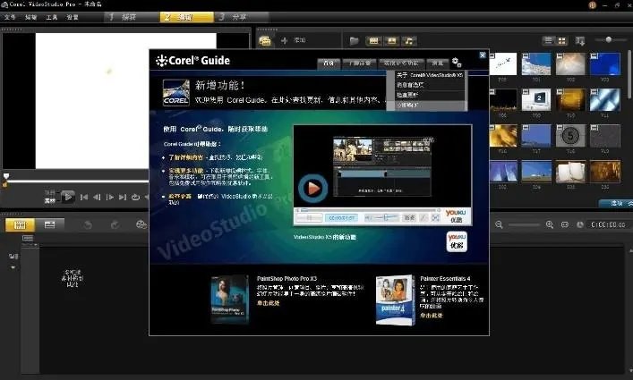Choose the highlighted last gear menu entry
The width and height of the screenshot is (633, 380).
click(429, 106)
